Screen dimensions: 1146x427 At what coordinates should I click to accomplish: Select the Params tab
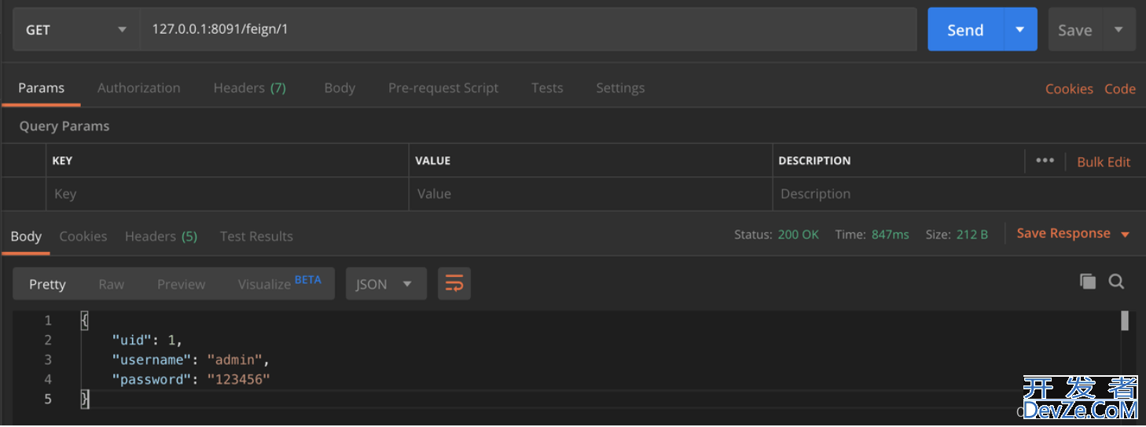[x=41, y=88]
